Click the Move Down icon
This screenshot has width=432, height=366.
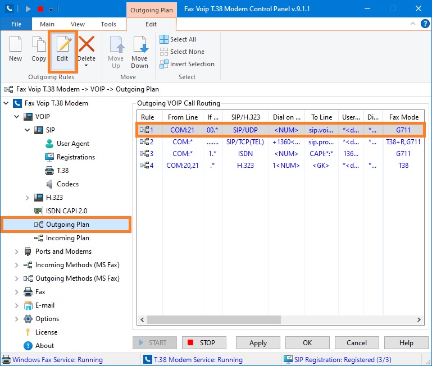(x=140, y=44)
